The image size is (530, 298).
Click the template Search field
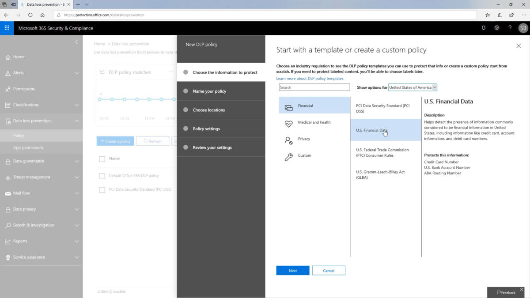[x=314, y=87]
